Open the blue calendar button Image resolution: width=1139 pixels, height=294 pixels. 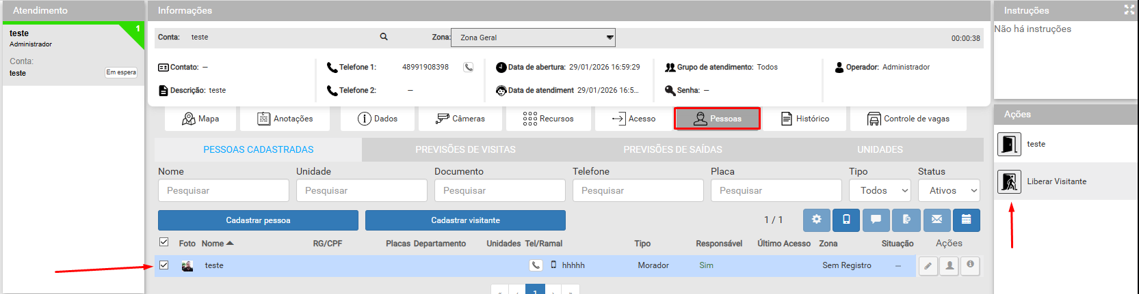(x=967, y=220)
